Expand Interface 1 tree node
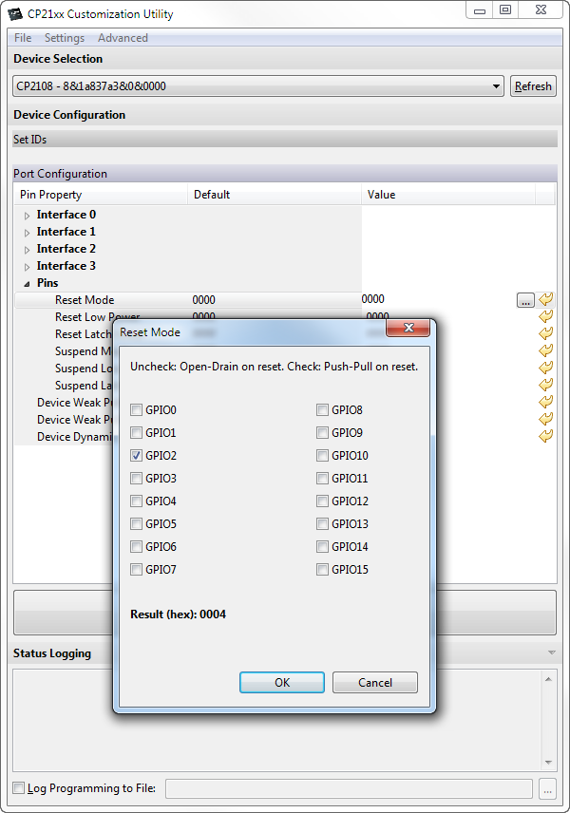 pos(27,233)
